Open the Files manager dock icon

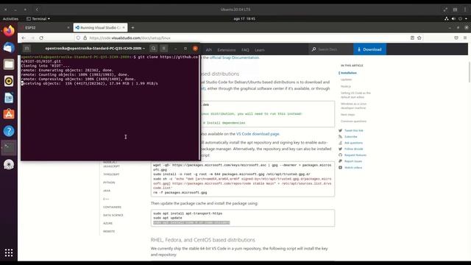coord(9,64)
